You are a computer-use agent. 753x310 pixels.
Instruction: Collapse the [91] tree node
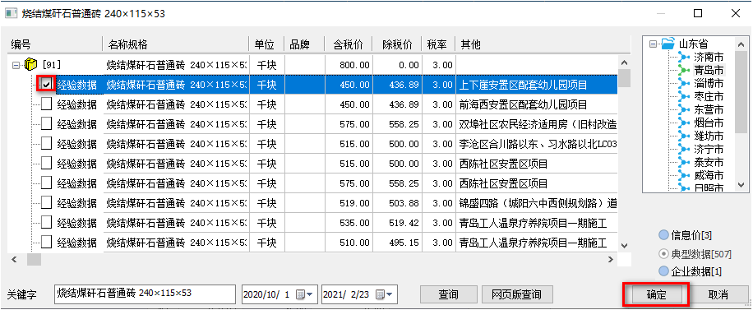pos(16,64)
